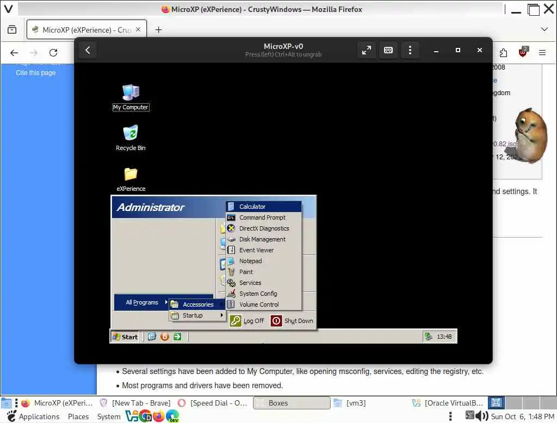Click the uBlock Origin shield icon
Image resolution: width=557 pixels, height=423 pixels.
coord(523,52)
